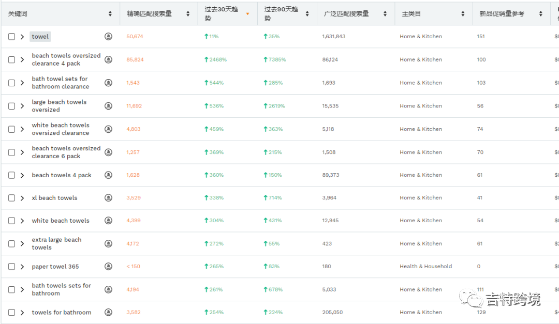Click 90-day trend value 7385%
Viewport: 559px width, 324px height.
[x=274, y=59]
